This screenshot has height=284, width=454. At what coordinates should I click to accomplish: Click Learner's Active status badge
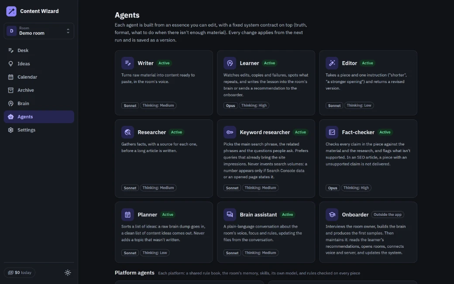[270, 63]
